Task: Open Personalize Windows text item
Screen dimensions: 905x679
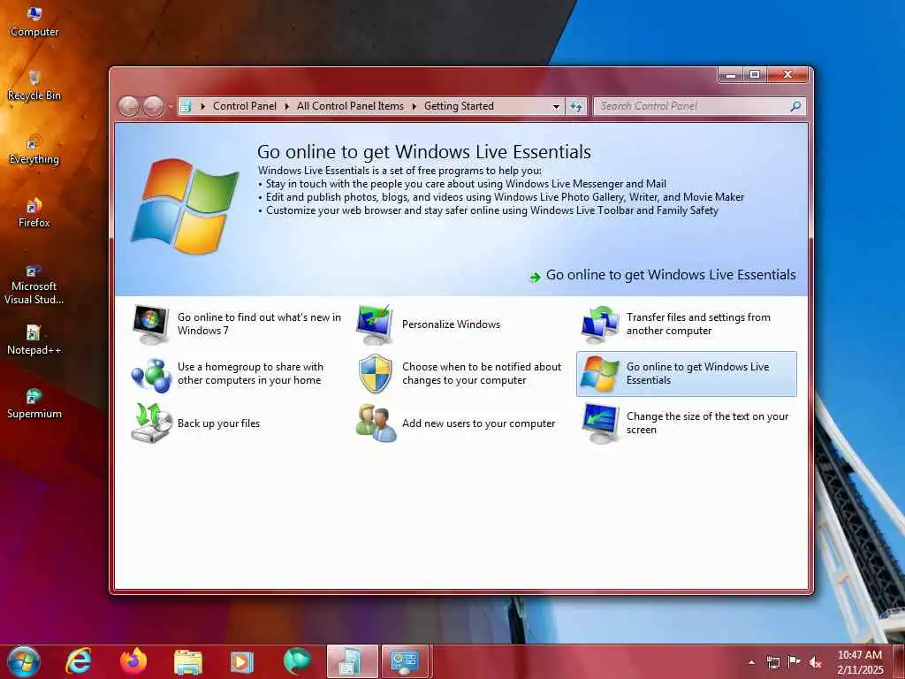Action: 452,324
